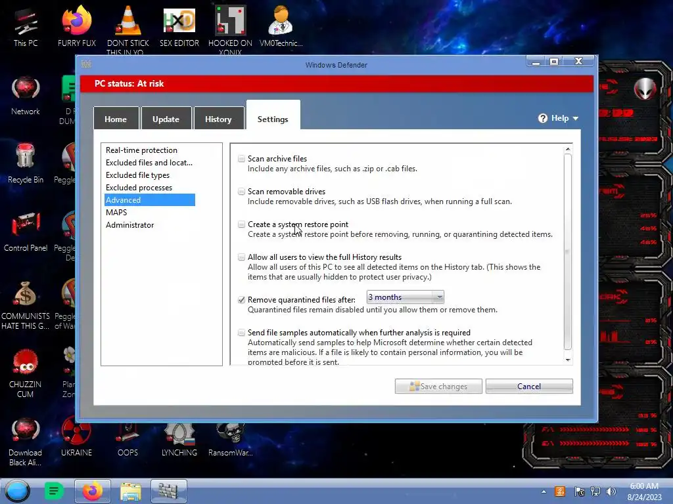Screen dimensions: 673x504
Task: Open the Recycle Bin desktop icon
Action: (26, 163)
